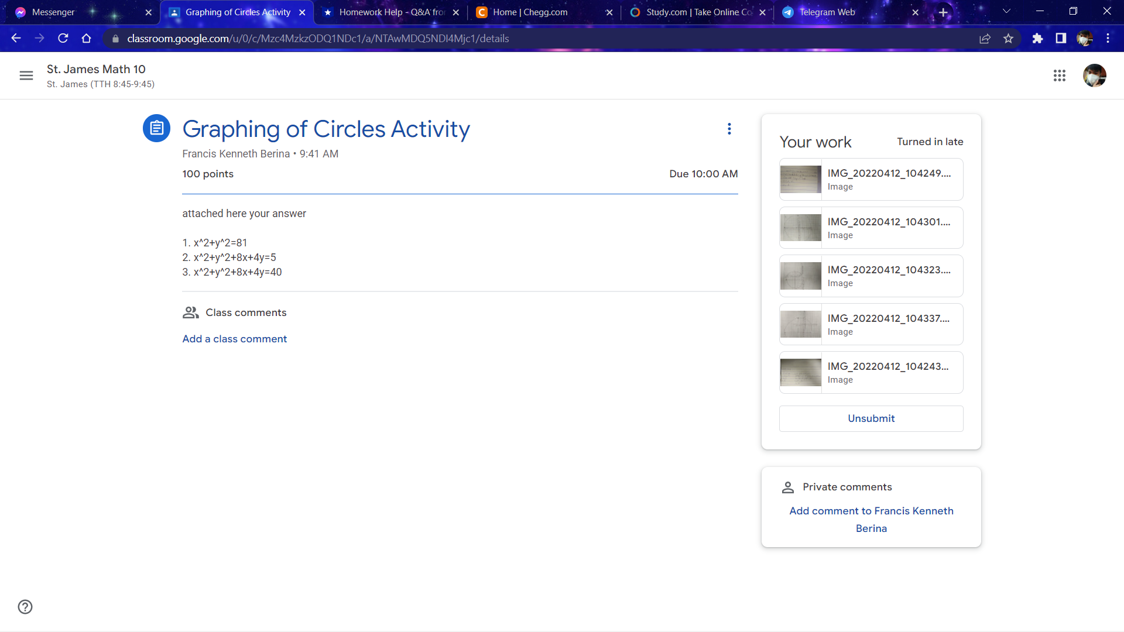Bookmark this page with the star

click(x=1009, y=39)
